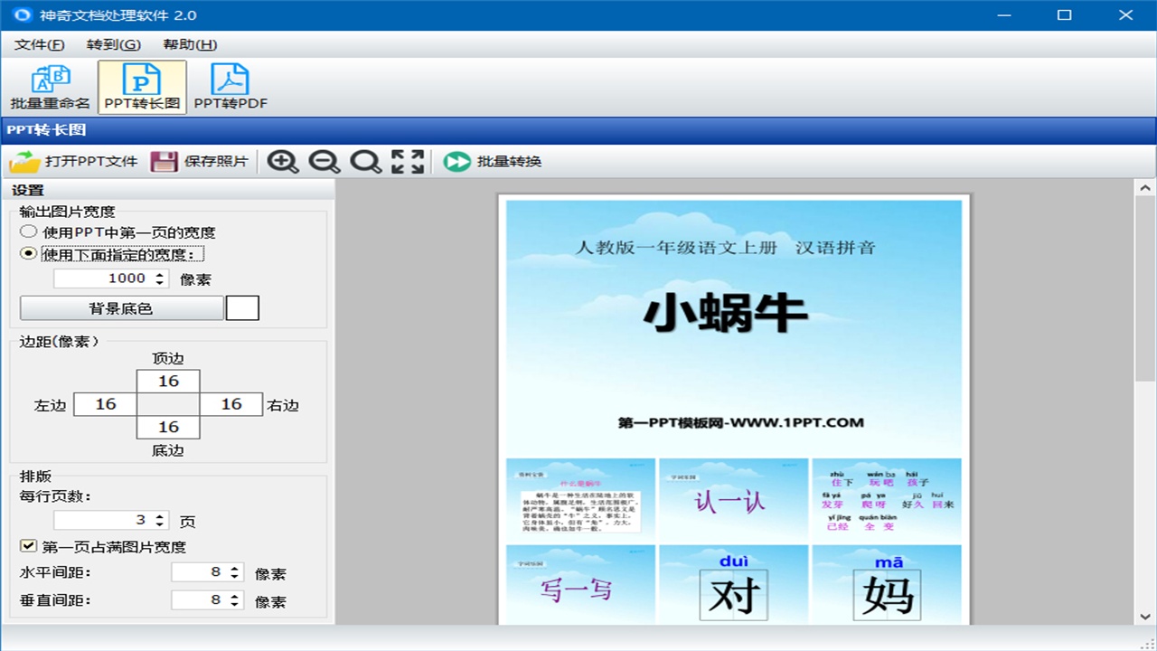The width and height of the screenshot is (1157, 651).
Task: Open the PPT转PDF converter
Action: 230,85
